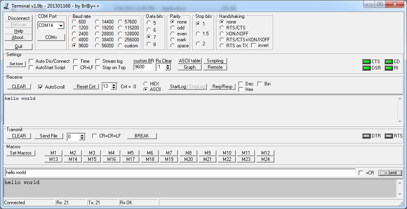Check the CR=LF option
This screenshot has height=209, width=407.
tap(75, 68)
